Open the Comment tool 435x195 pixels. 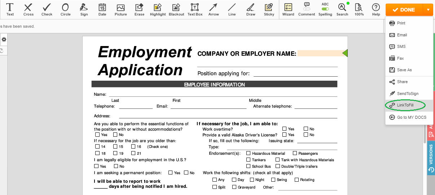pyautogui.click(x=307, y=10)
